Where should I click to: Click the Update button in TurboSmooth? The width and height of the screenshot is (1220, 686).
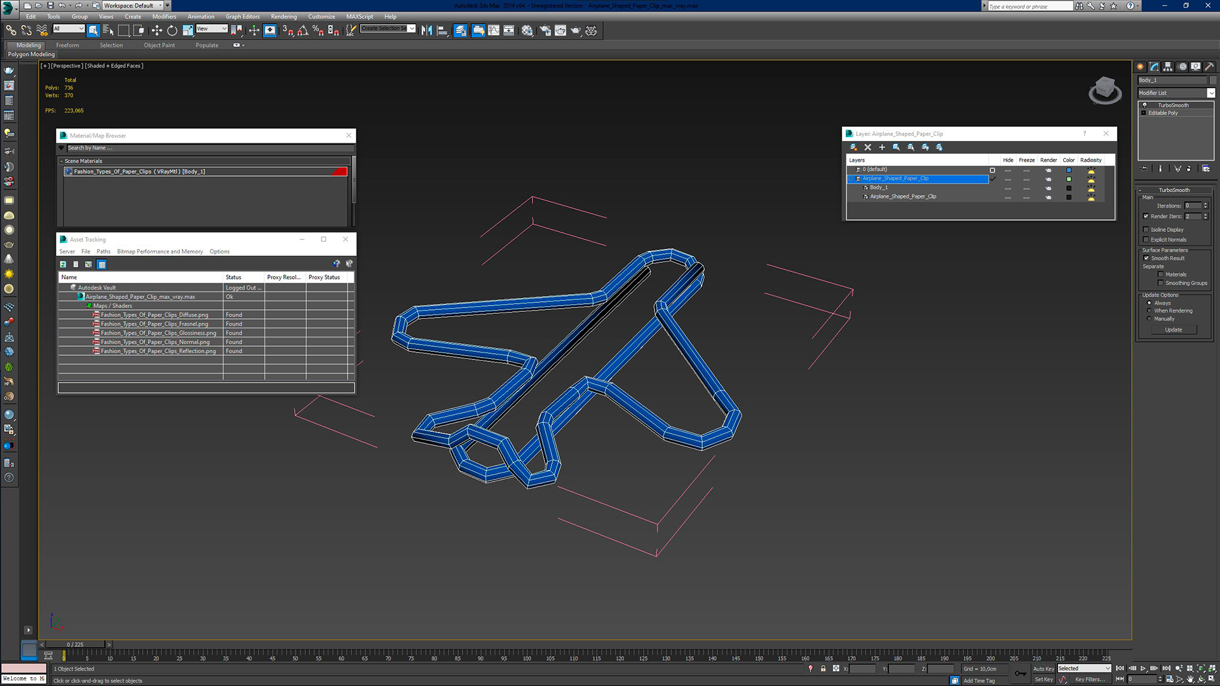(1174, 330)
